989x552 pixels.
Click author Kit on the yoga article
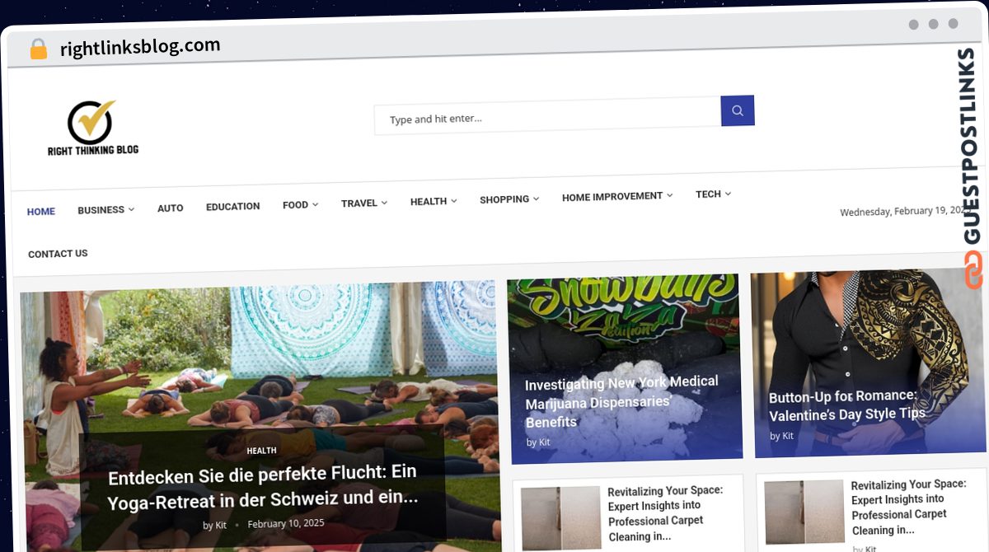click(x=221, y=525)
